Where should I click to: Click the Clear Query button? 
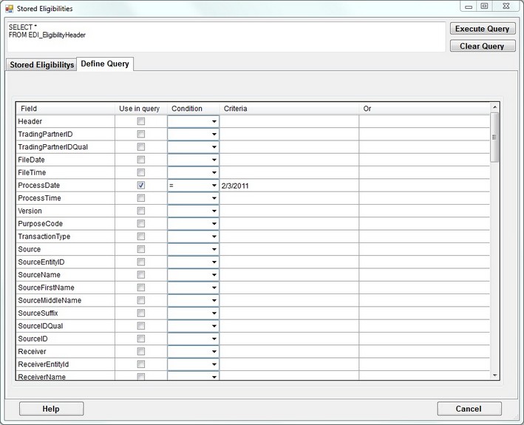[482, 46]
